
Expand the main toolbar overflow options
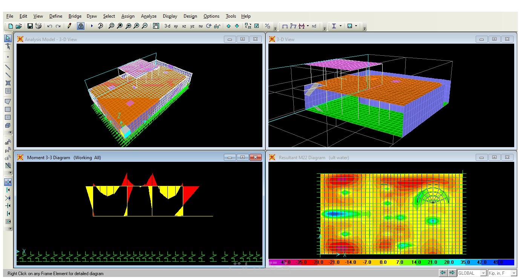275,28
